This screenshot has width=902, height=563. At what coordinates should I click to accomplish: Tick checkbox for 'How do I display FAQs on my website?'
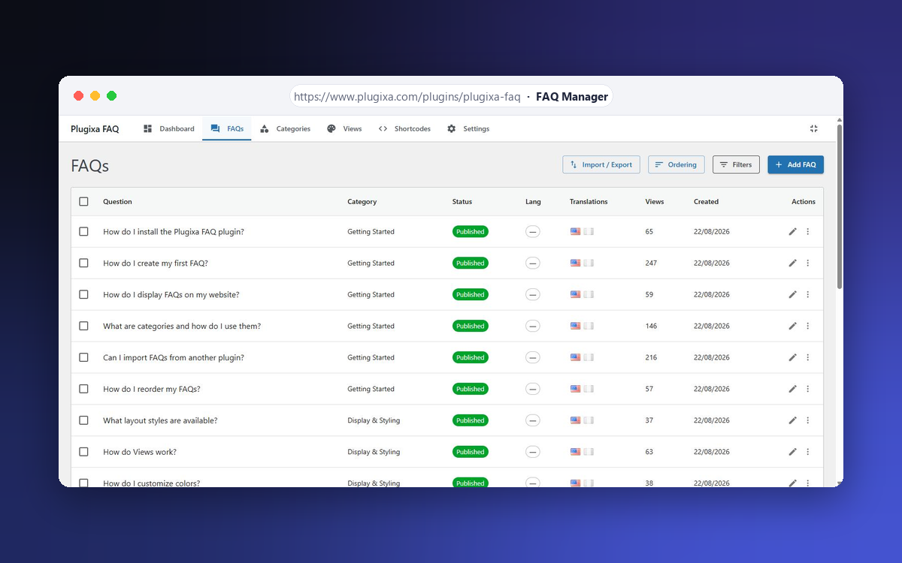(83, 295)
